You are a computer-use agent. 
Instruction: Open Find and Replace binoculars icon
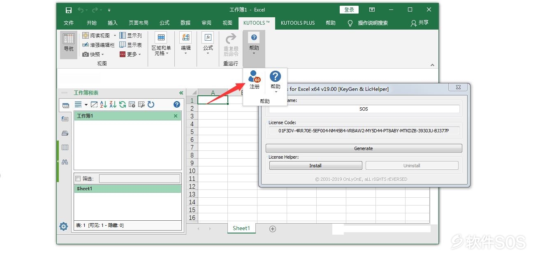click(65, 162)
